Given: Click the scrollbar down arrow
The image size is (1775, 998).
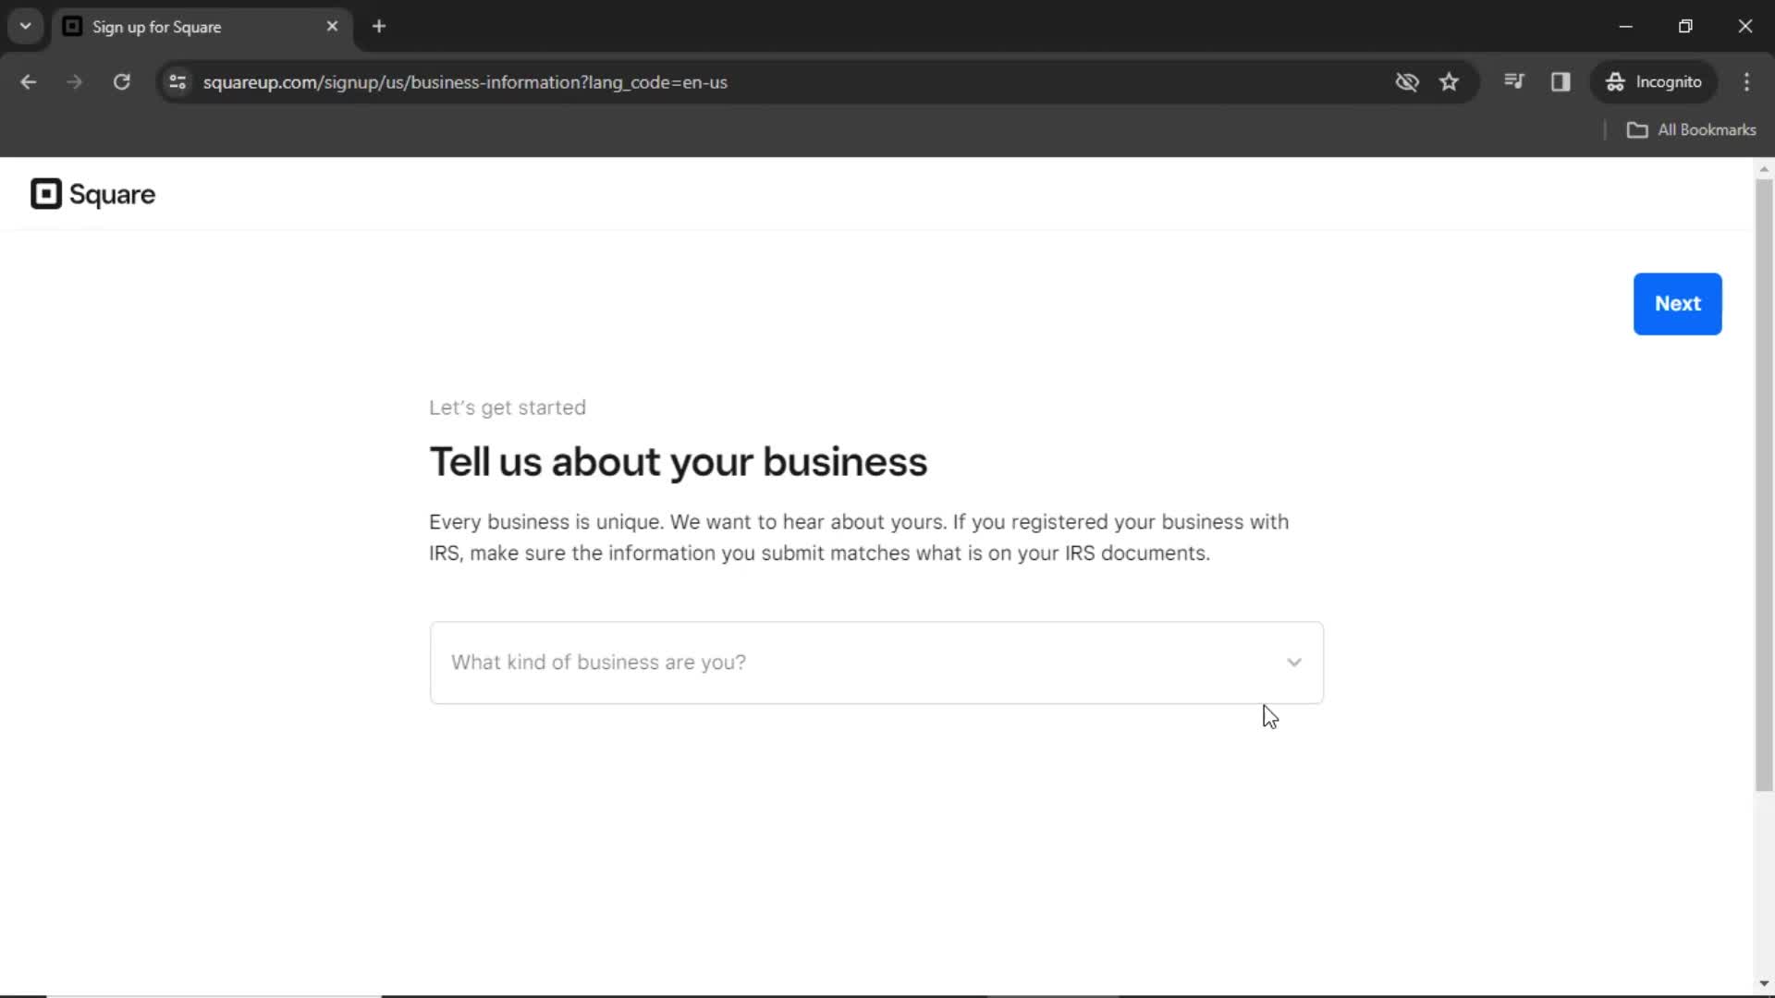Looking at the screenshot, I should coord(1764,983).
